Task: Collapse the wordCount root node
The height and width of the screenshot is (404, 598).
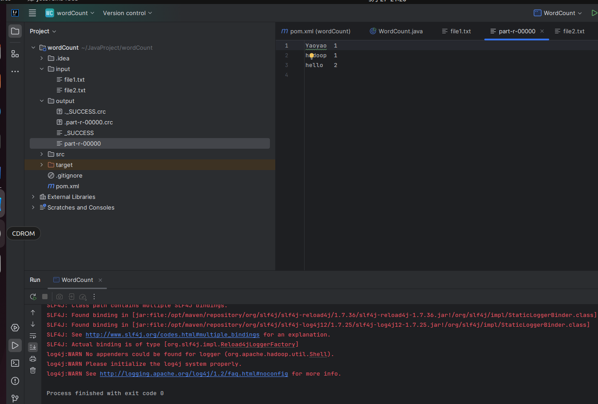Action: pyautogui.click(x=33, y=48)
